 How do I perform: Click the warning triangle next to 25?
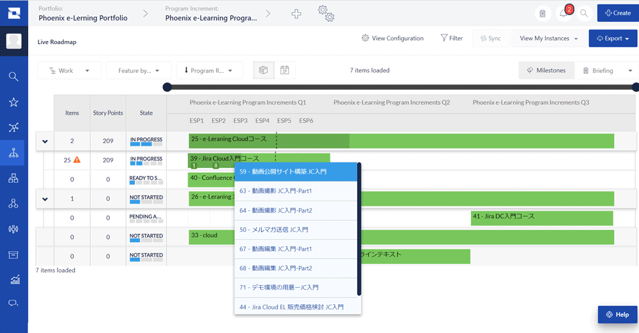pos(77,160)
